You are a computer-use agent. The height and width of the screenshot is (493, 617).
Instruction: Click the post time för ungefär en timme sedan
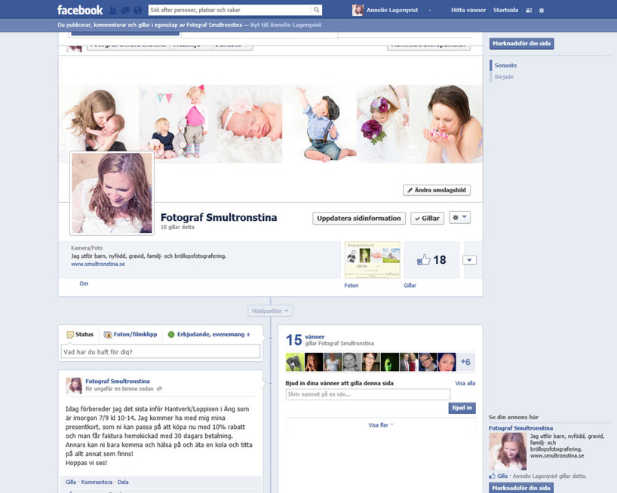click(120, 389)
